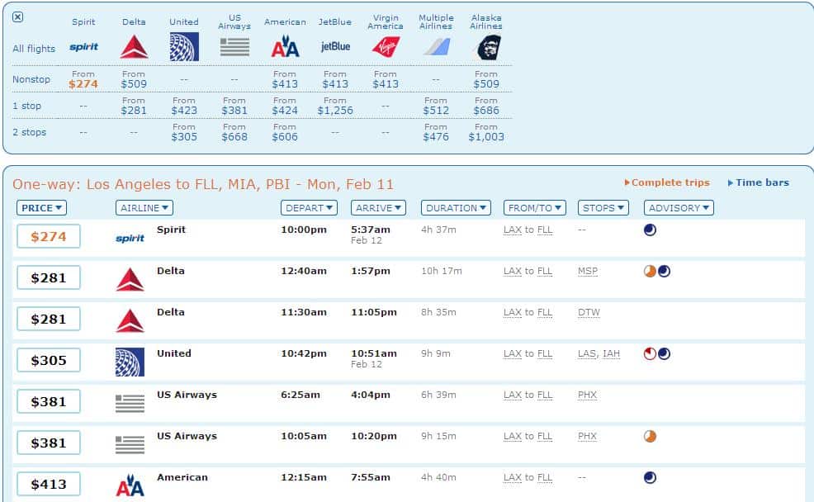Click the MSP stop code on Delta flight
The image size is (814, 502).
[x=588, y=271]
